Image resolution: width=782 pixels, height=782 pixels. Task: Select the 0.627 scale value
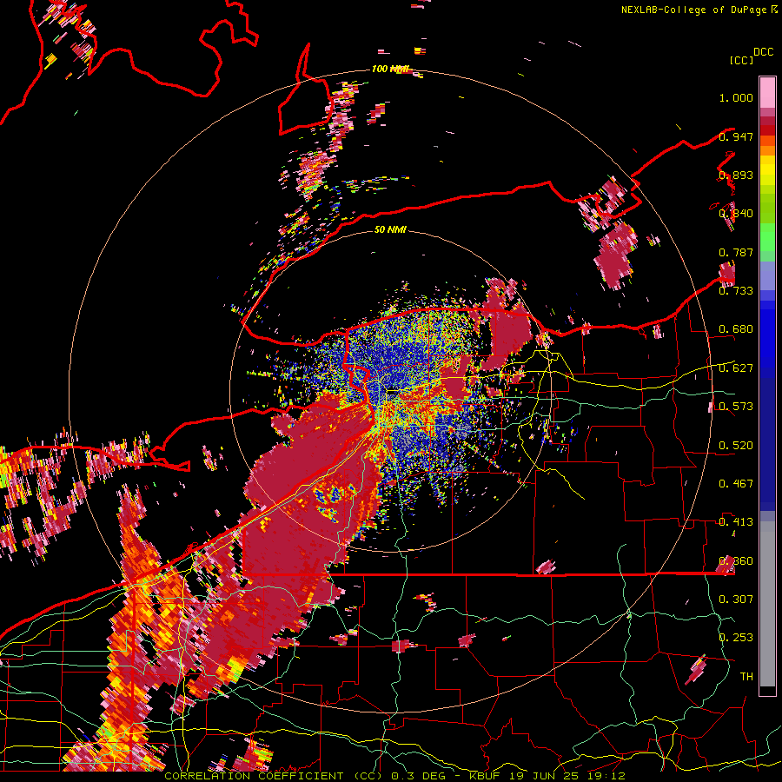point(736,368)
